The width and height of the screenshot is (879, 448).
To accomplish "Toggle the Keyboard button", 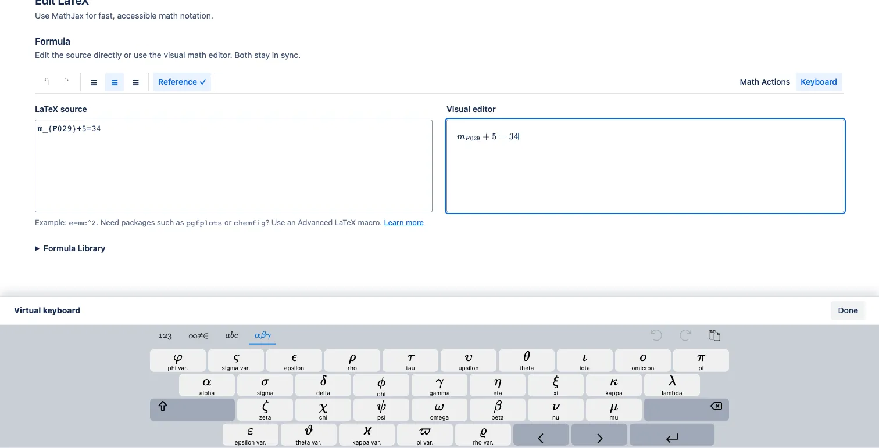I will [x=819, y=82].
